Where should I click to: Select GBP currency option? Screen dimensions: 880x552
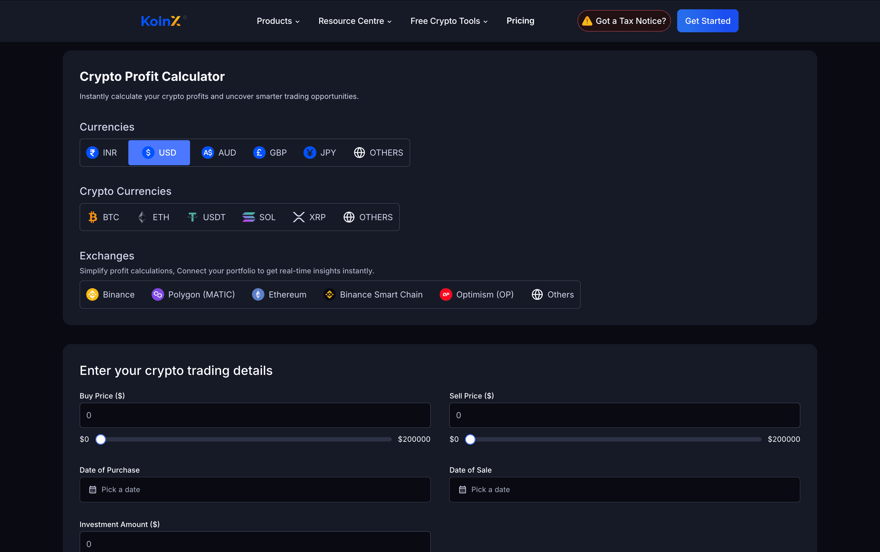[270, 153]
